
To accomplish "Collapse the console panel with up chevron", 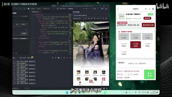I will click(x=67, y=58).
